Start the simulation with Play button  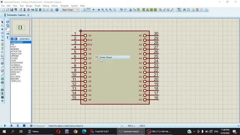pyautogui.click(x=5, y=126)
